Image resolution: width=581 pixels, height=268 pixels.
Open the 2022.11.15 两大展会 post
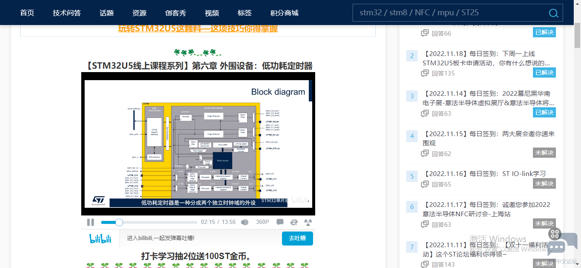tap(489, 138)
